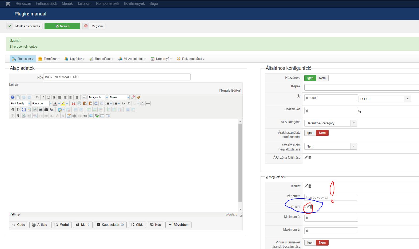Insert a hyperlink with the chain icon
Viewport: 419px width, 249px height.
(85, 116)
